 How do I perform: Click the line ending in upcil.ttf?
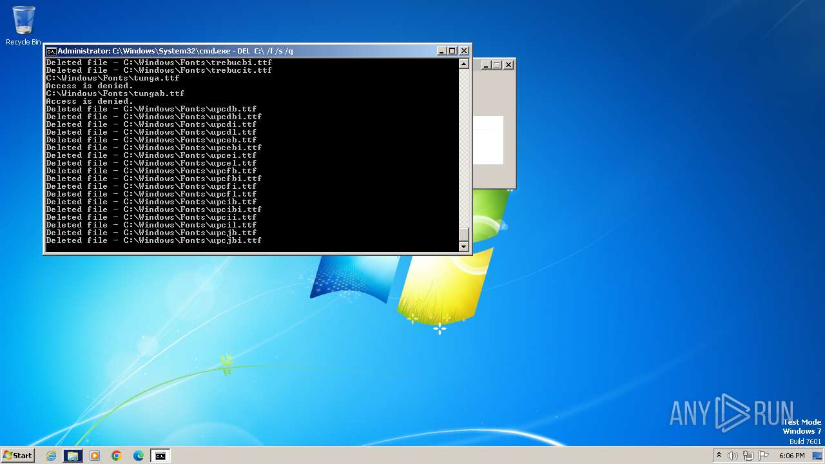(151, 225)
